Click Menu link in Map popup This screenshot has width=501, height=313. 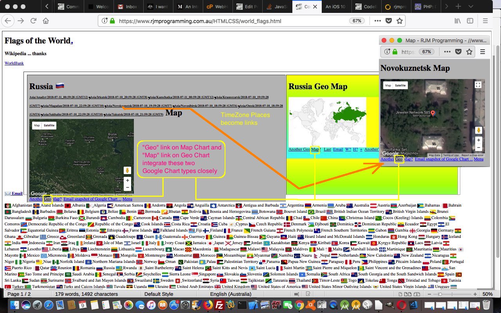(478, 159)
